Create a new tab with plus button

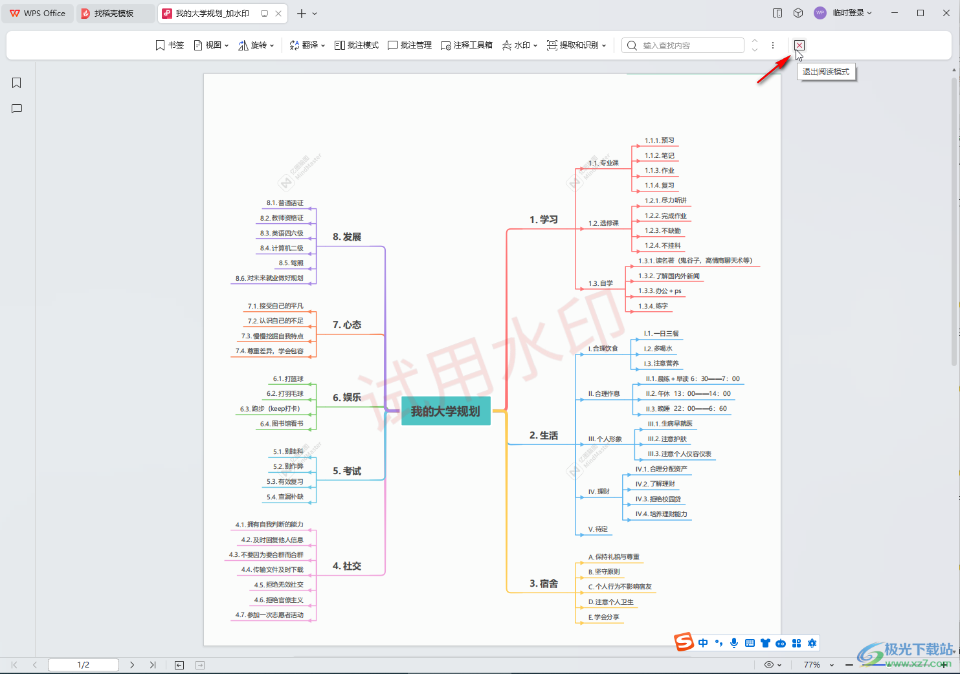[302, 13]
